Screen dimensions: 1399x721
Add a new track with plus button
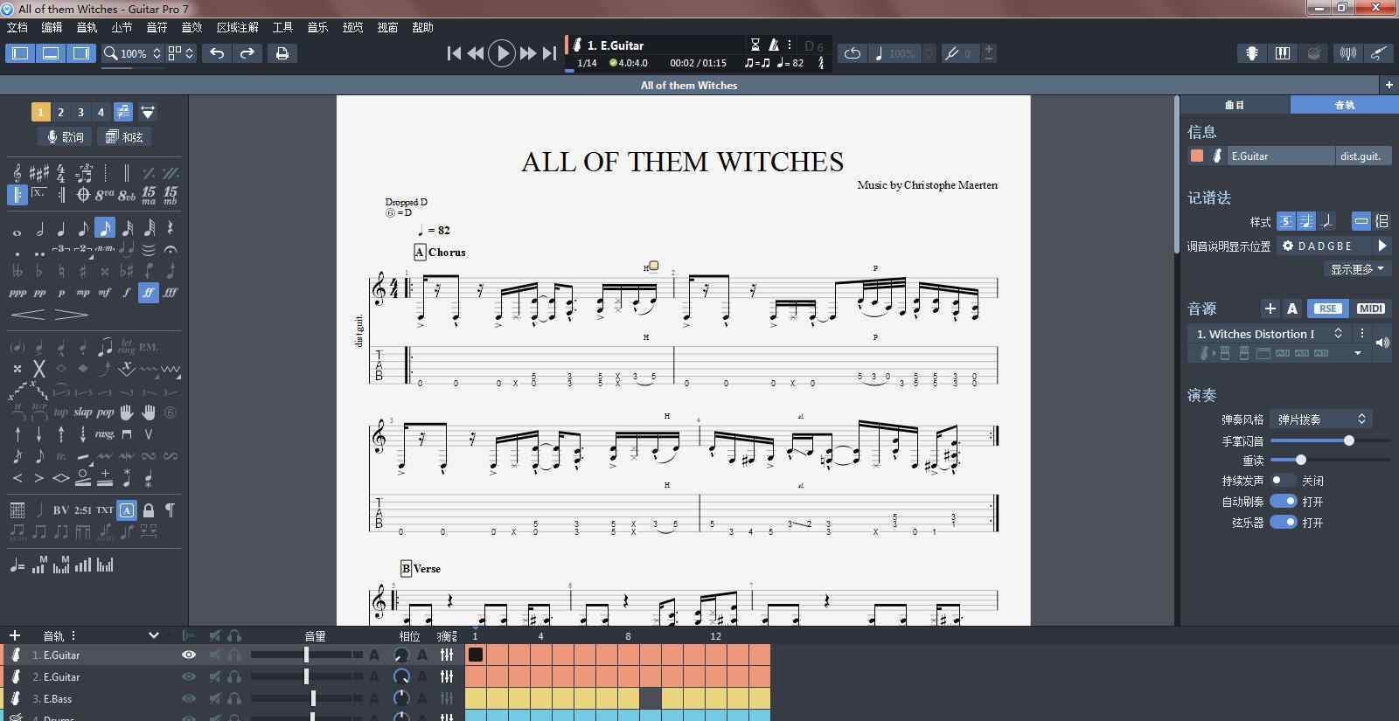coord(15,635)
